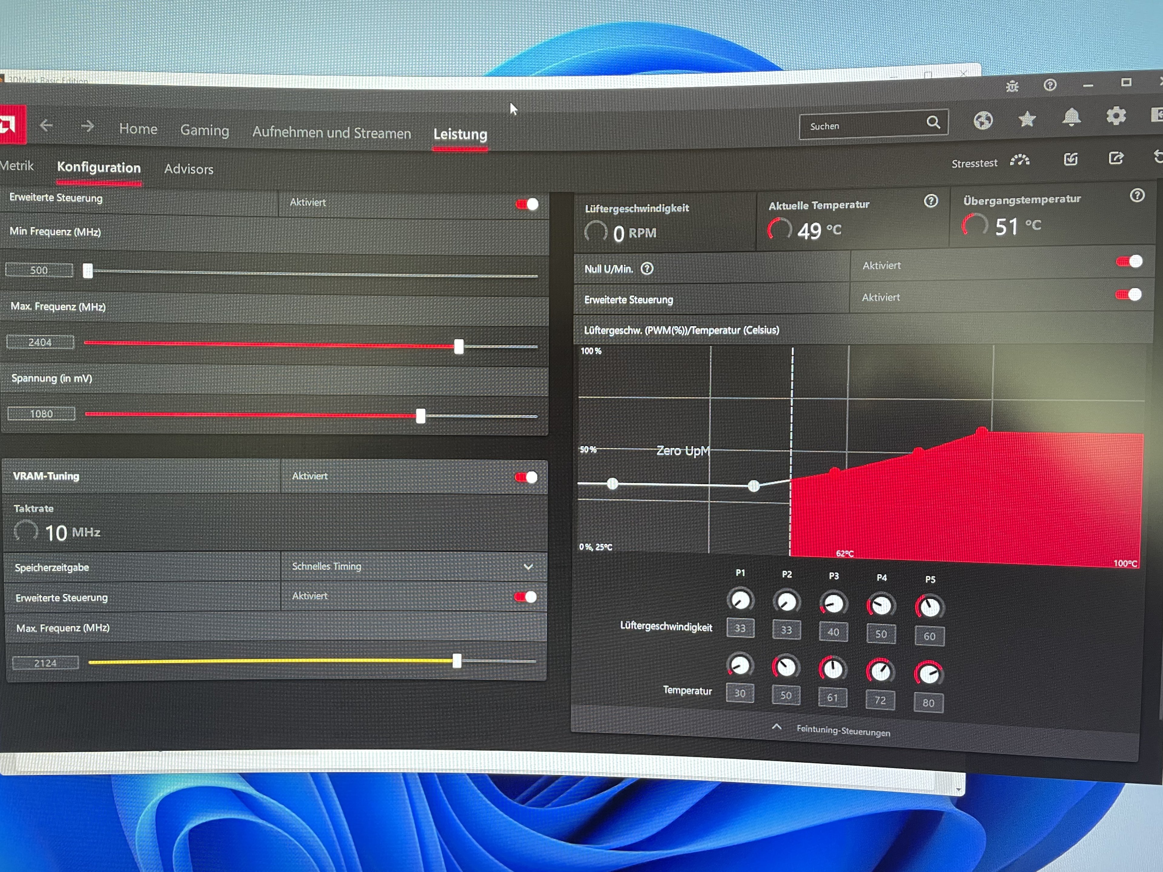This screenshot has height=872, width=1163.
Task: Open the help question mark icon in title bar
Action: point(1050,84)
